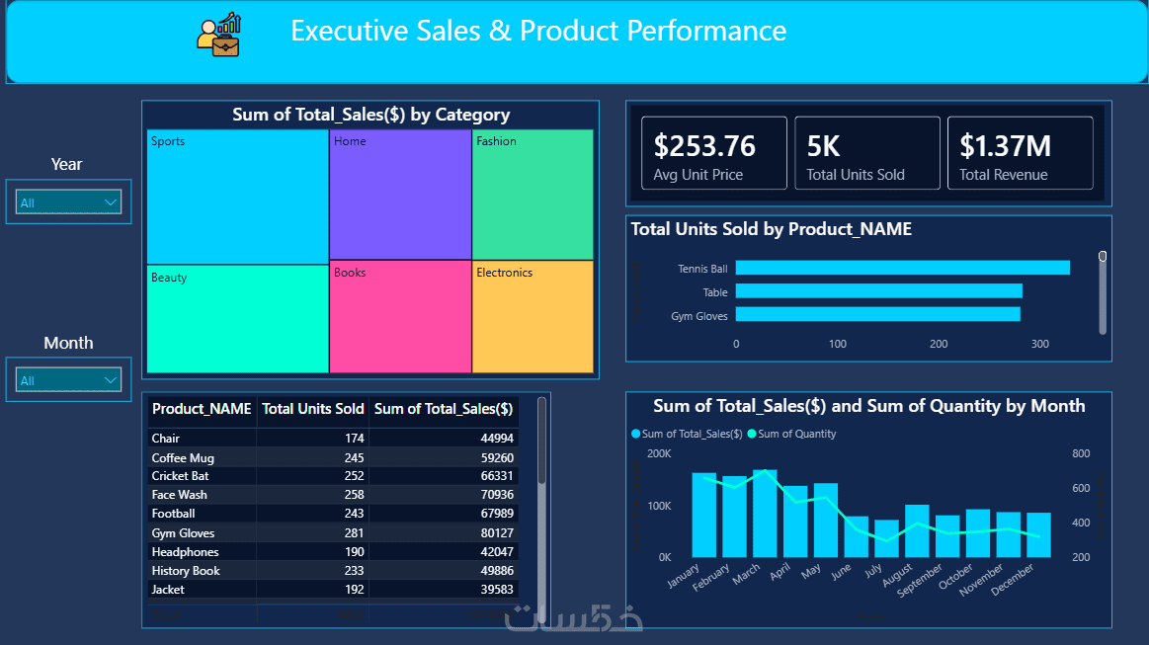Click the Year dropdown chevron arrow
1149x645 pixels.
pos(111,202)
